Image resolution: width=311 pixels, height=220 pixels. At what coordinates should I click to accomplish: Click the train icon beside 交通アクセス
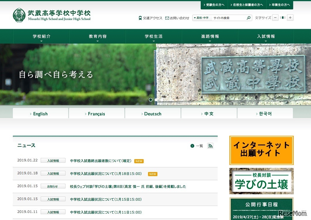point(140,18)
